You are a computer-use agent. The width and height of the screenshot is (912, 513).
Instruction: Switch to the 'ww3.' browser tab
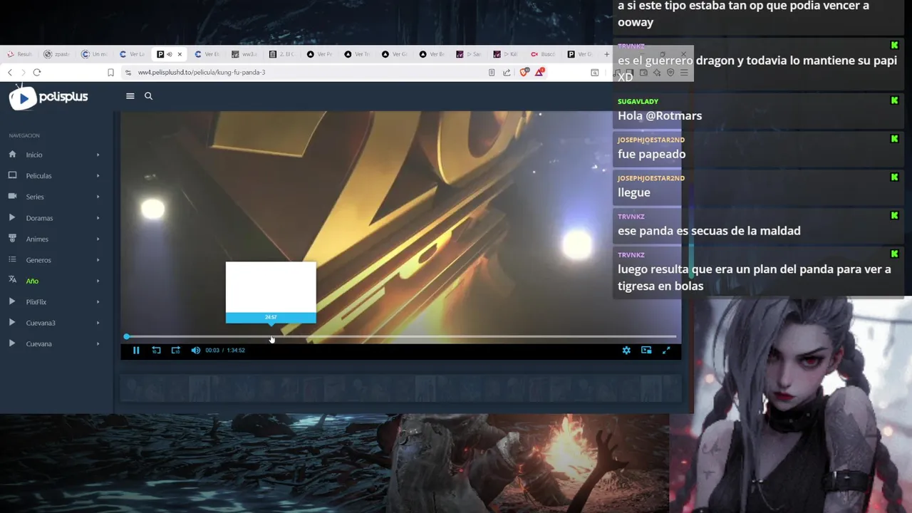click(x=244, y=54)
